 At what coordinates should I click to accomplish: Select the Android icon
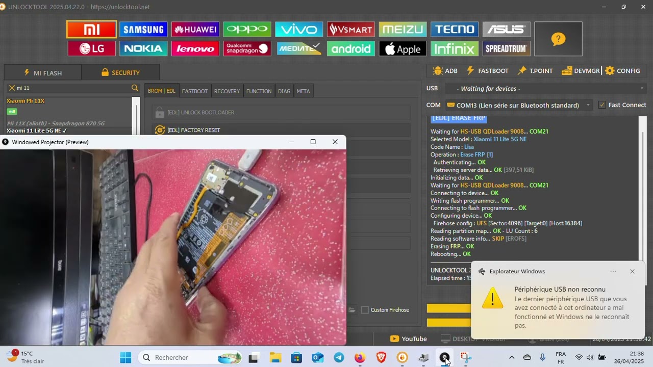[351, 48]
